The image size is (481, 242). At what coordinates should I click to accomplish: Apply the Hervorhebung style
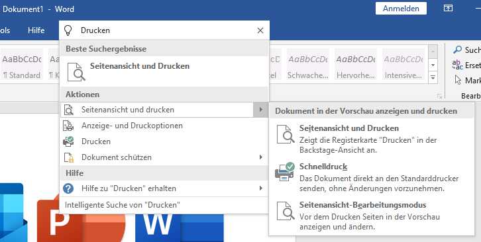pos(356,64)
